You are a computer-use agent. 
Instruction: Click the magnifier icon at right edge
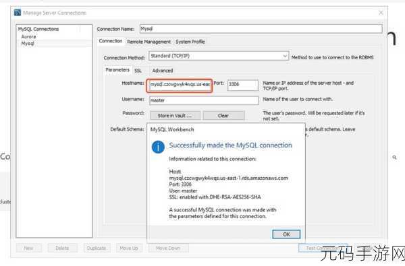point(394,157)
